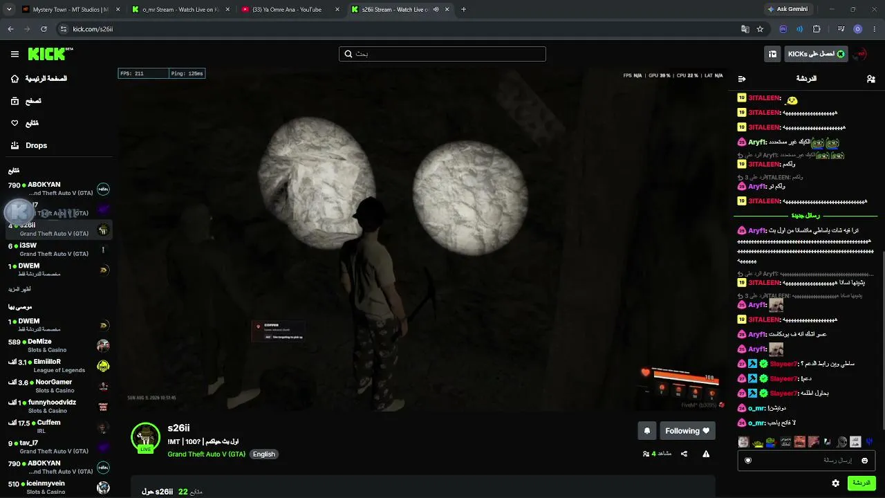Open the Chrome profile avatar button
The width and height of the screenshot is (885, 498).
857,29
